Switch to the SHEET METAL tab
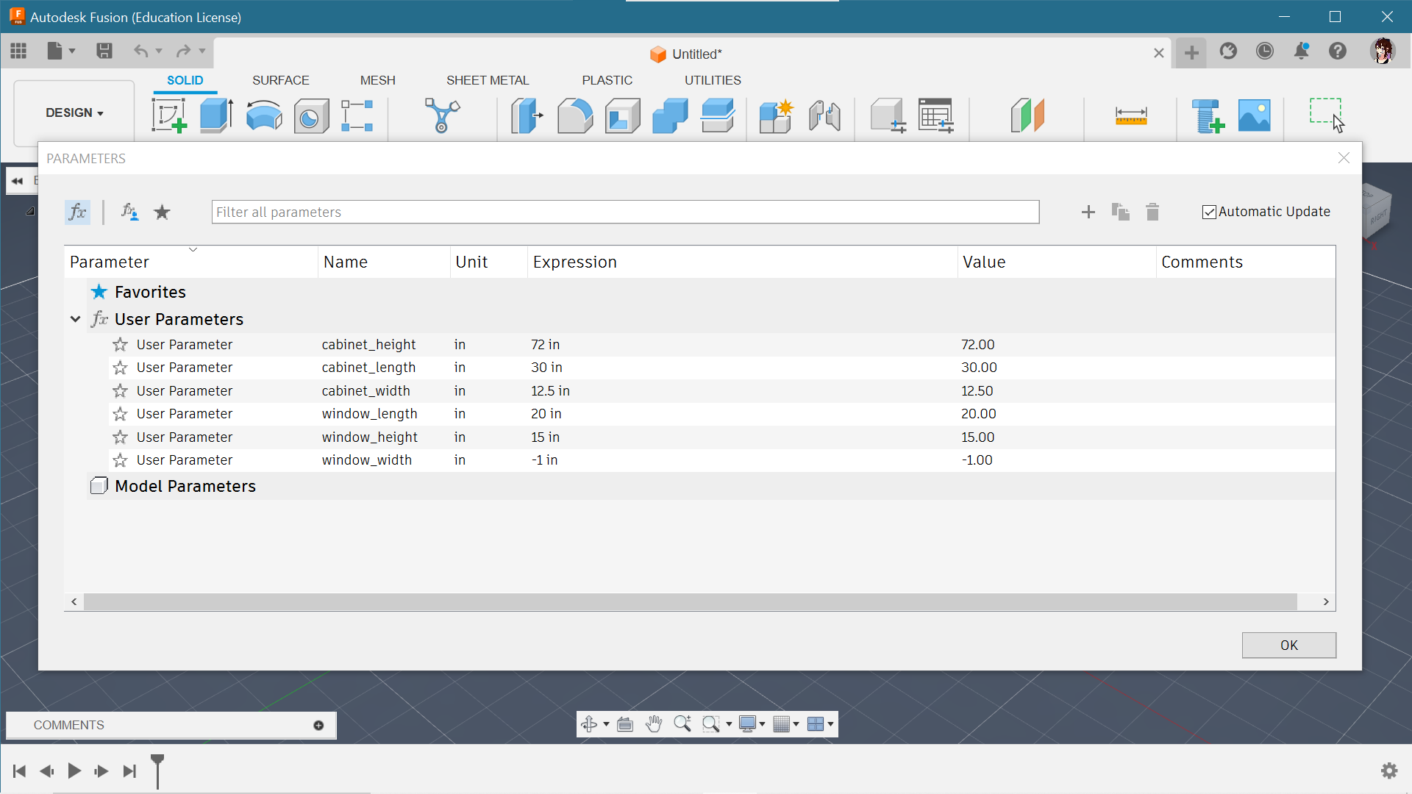 pos(488,80)
